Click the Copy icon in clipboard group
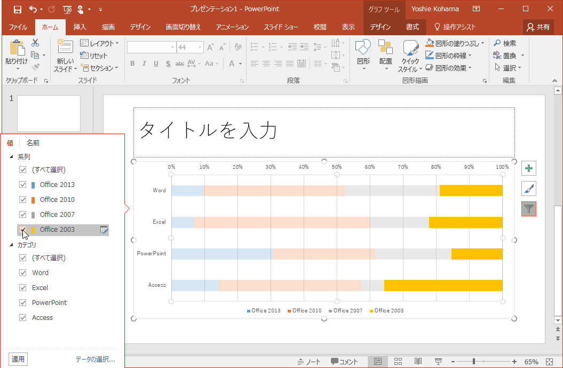Viewport: 563px width, 368px height. click(x=35, y=55)
